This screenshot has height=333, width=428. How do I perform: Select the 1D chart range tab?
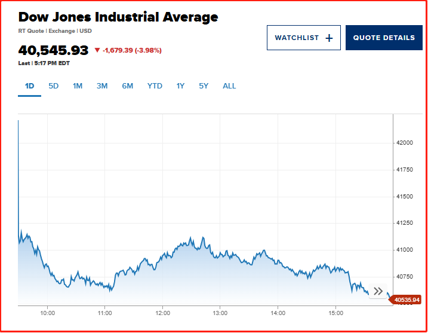pyautogui.click(x=29, y=86)
